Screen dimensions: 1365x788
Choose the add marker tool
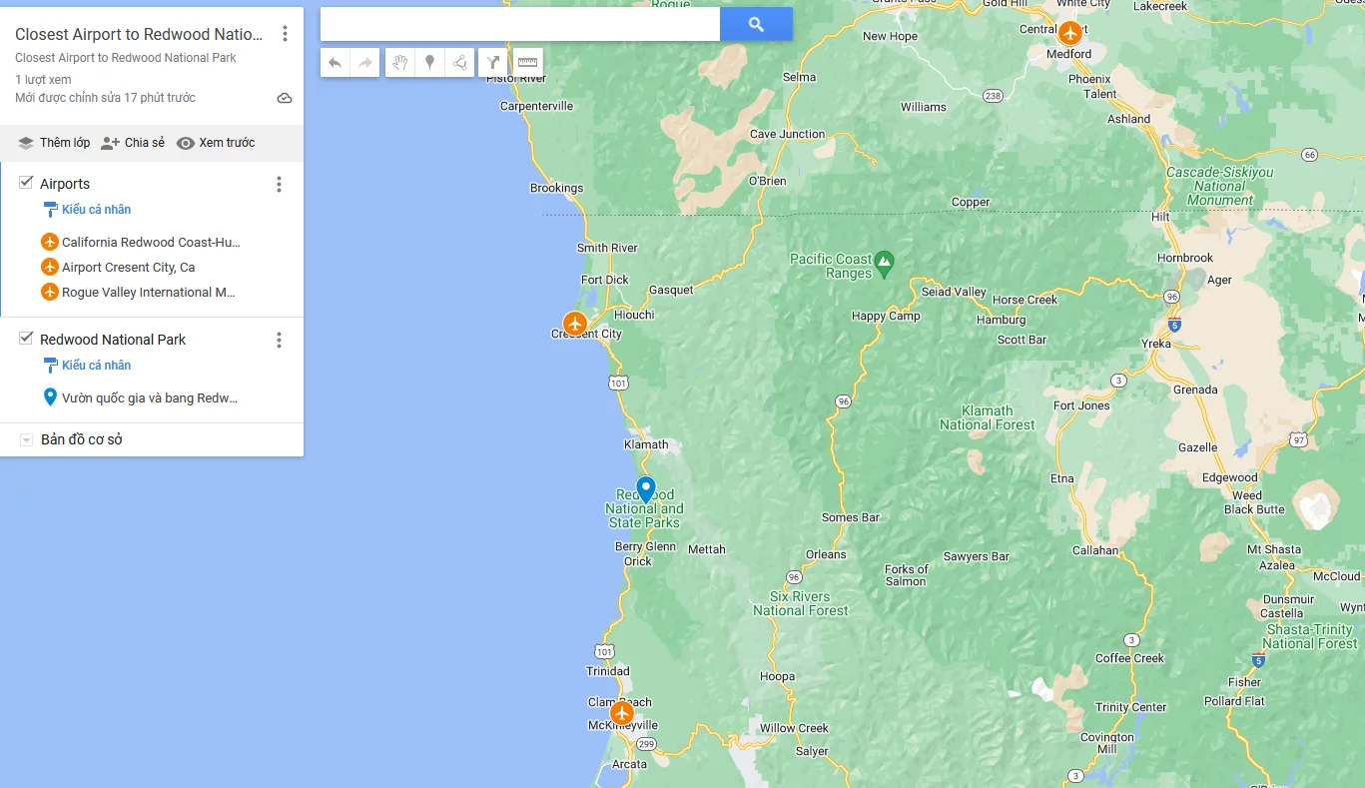point(429,63)
